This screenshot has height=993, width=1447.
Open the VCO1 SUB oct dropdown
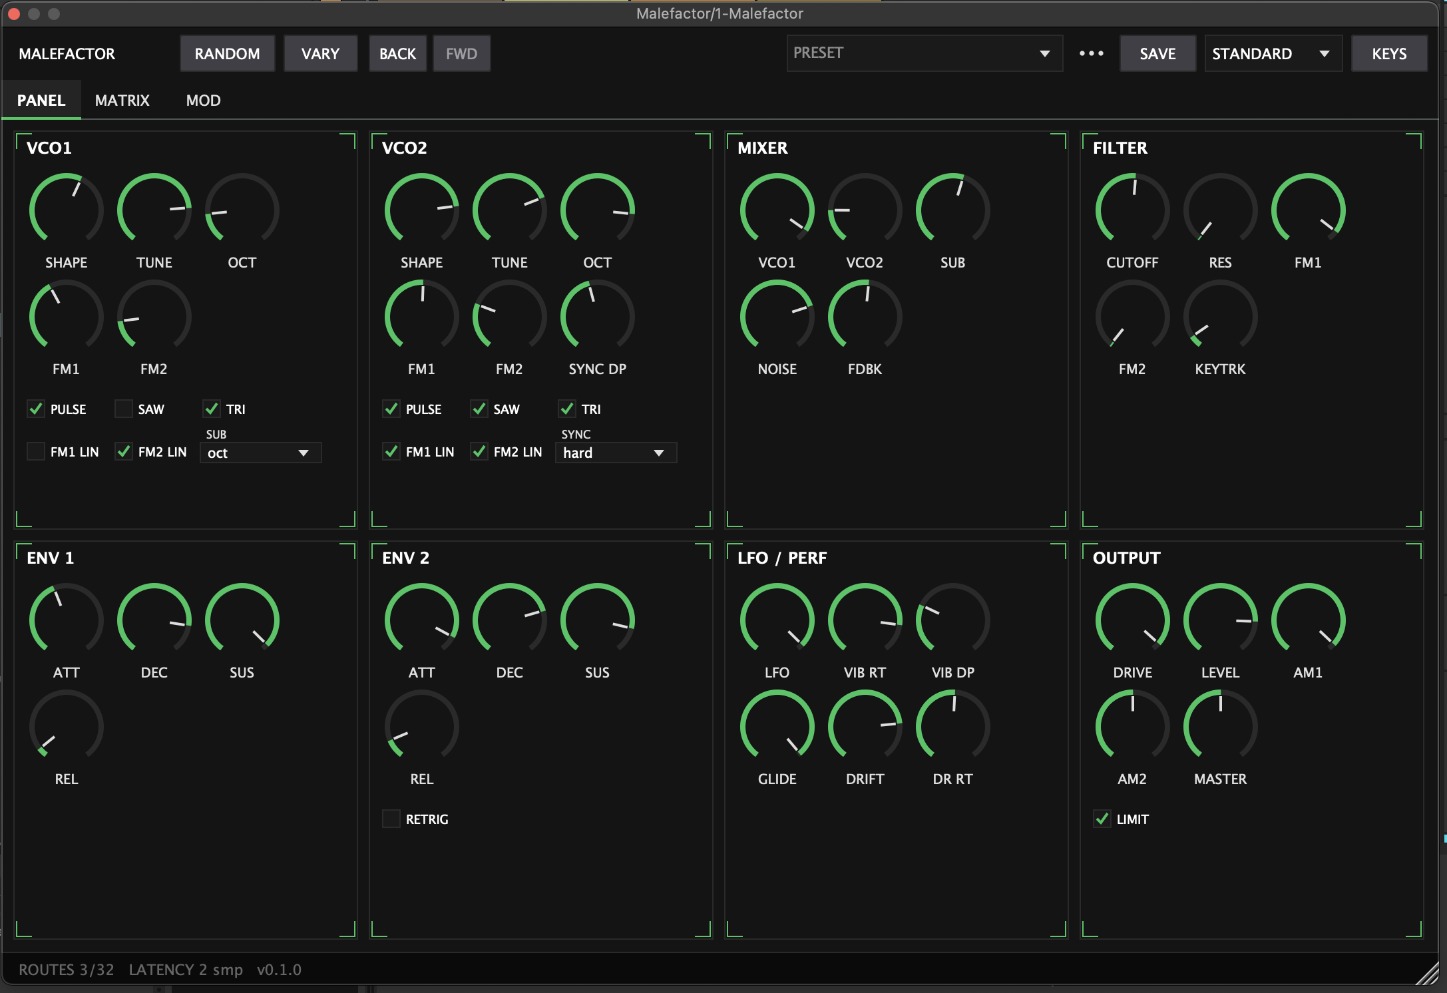[x=260, y=453]
